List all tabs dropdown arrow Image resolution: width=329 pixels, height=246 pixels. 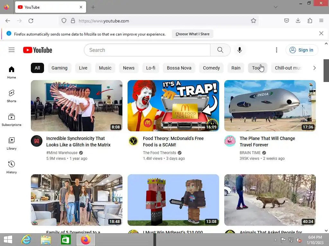coord(276,7)
